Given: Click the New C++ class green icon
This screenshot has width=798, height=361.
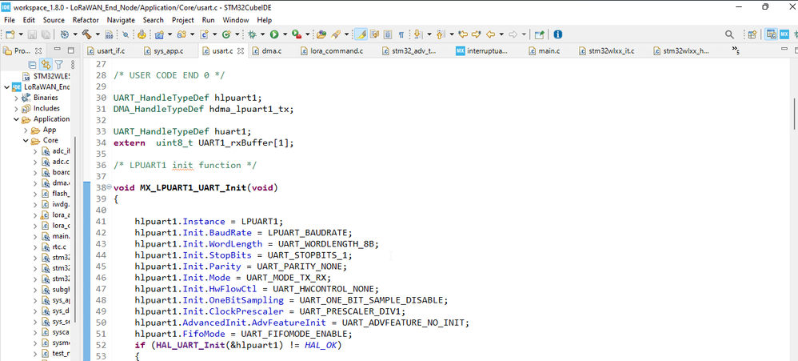Looking at the screenshot, I should point(225,34).
